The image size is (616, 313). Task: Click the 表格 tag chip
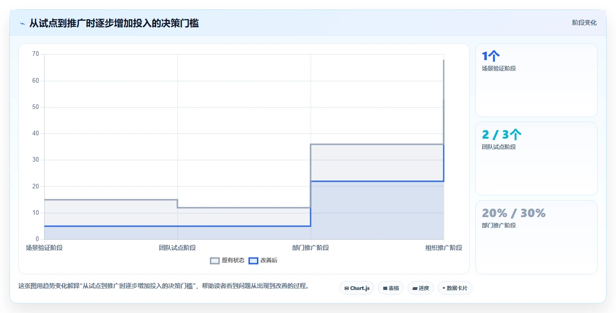point(391,288)
